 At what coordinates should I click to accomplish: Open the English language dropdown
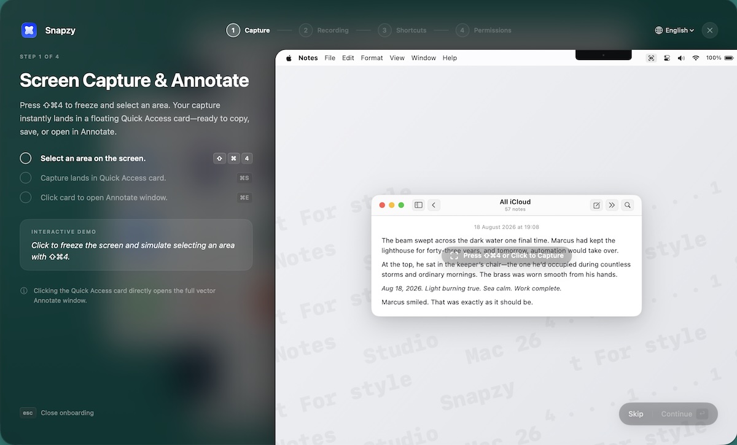click(674, 30)
